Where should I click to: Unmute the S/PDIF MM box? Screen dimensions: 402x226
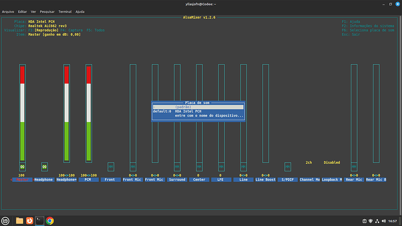tap(288, 167)
